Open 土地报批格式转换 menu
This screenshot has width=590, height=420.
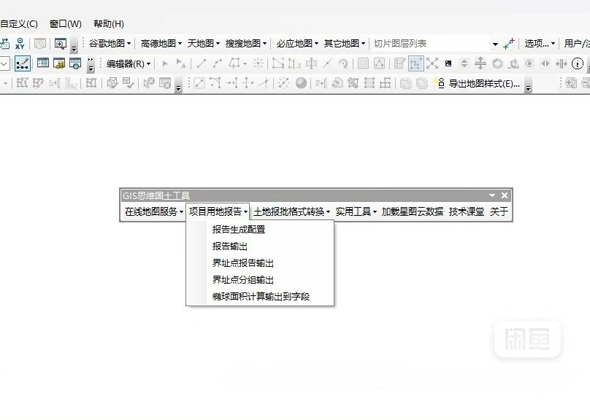291,211
